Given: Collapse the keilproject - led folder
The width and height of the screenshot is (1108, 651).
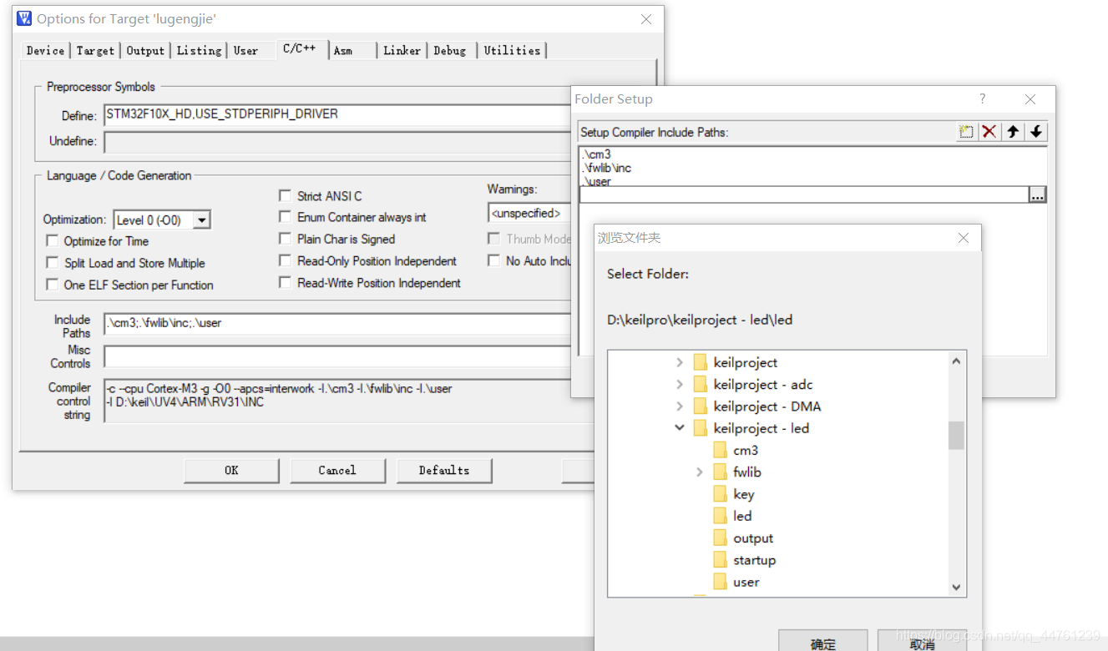Looking at the screenshot, I should pos(679,428).
